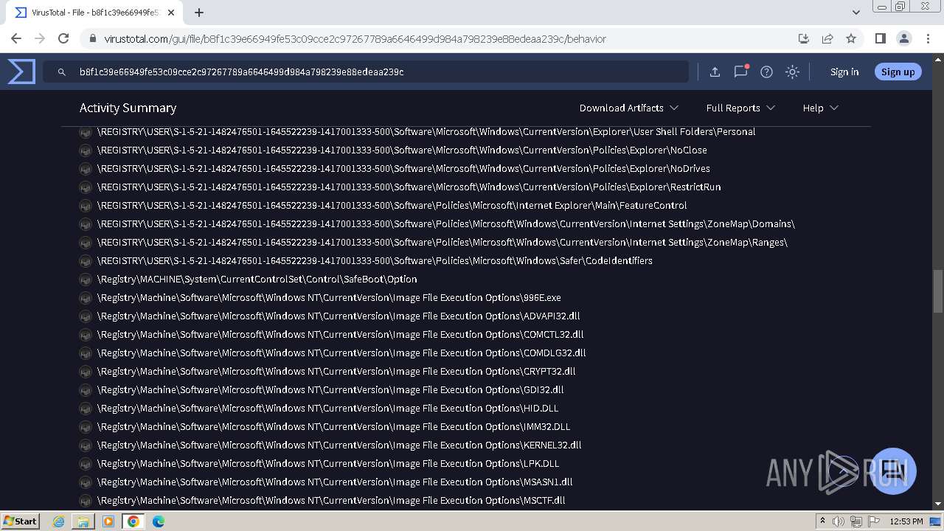
Task: Select the COMCTL32.dll registry entry
Action: click(x=340, y=335)
